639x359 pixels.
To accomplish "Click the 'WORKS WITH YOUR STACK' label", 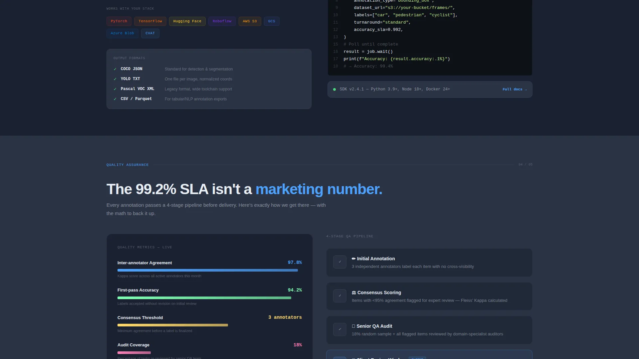I will click(x=130, y=9).
